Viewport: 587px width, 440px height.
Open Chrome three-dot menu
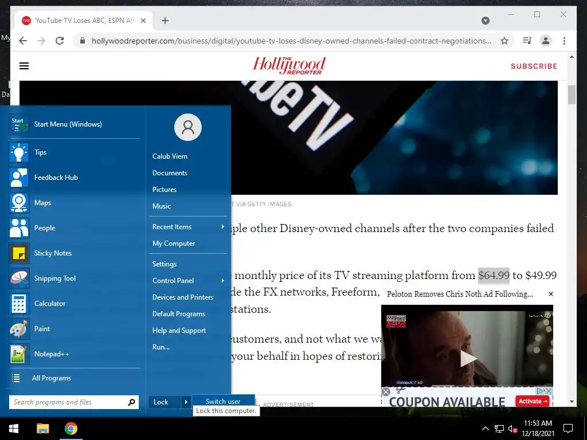tap(564, 41)
